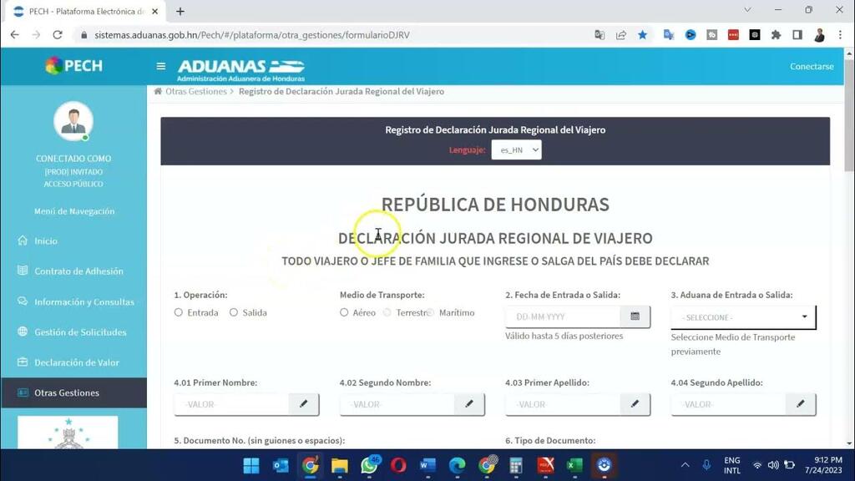Expand the Aduana de Entrada o Salida dropdown

(743, 317)
